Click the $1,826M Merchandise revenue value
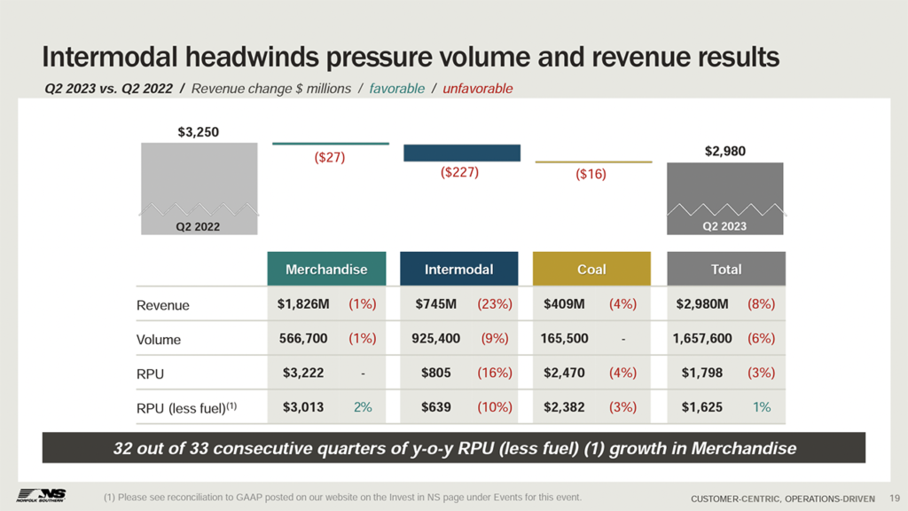 pyautogui.click(x=303, y=304)
